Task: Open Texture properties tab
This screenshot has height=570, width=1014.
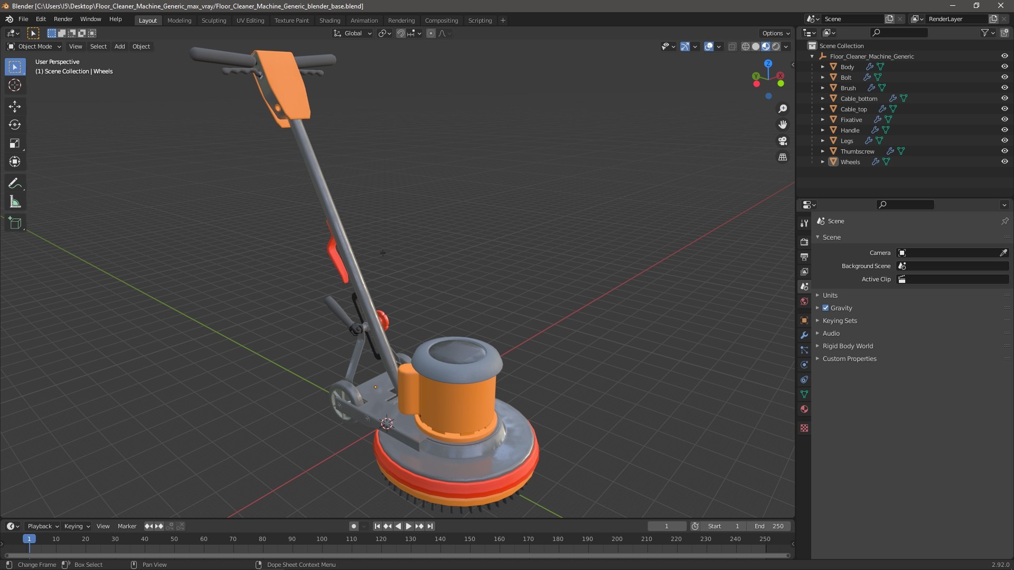Action: pos(804,428)
